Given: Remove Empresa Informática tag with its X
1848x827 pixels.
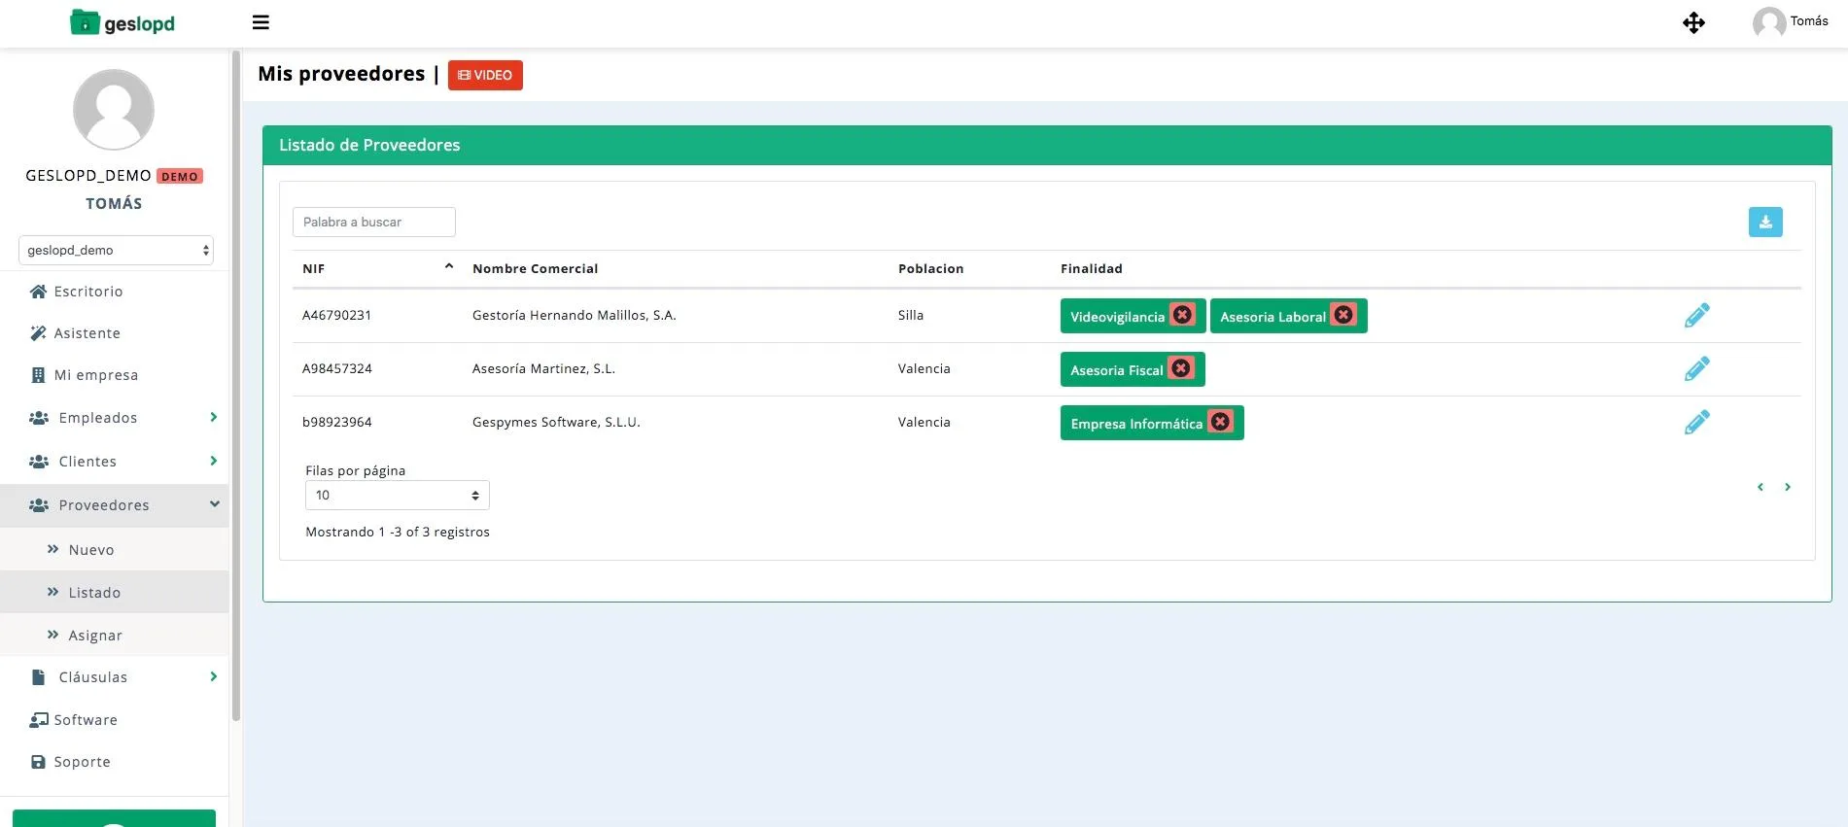Looking at the screenshot, I should (1221, 422).
